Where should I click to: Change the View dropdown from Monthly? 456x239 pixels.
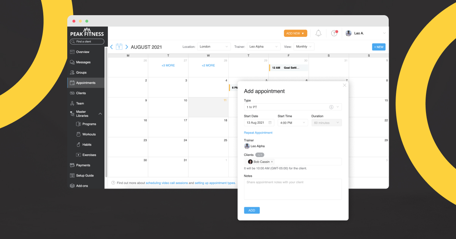point(304,47)
